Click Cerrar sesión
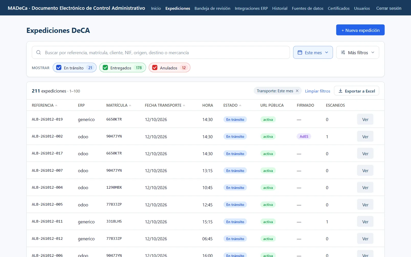Viewport: 411px width, 257px height. click(x=389, y=8)
